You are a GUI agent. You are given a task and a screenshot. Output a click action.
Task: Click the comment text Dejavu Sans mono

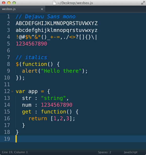point(50,16)
